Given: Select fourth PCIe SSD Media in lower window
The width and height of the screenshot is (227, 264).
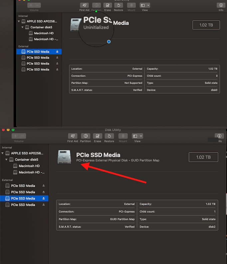Looking at the screenshot, I should [24, 205].
